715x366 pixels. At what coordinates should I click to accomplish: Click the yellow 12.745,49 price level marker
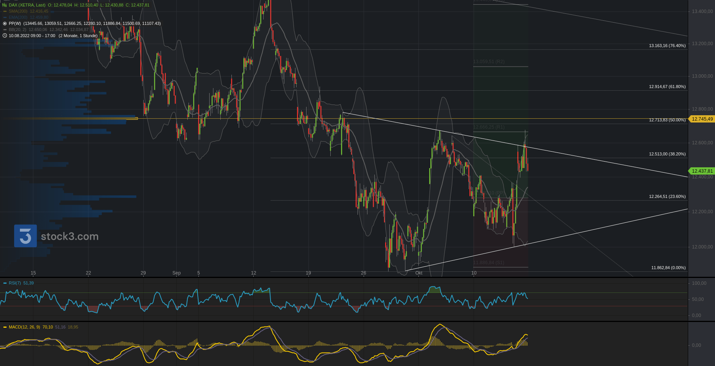(702, 119)
